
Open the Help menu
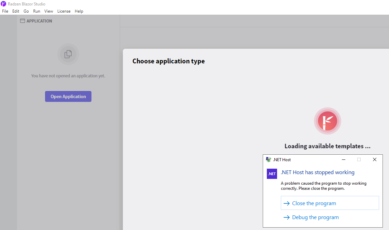pos(79,11)
